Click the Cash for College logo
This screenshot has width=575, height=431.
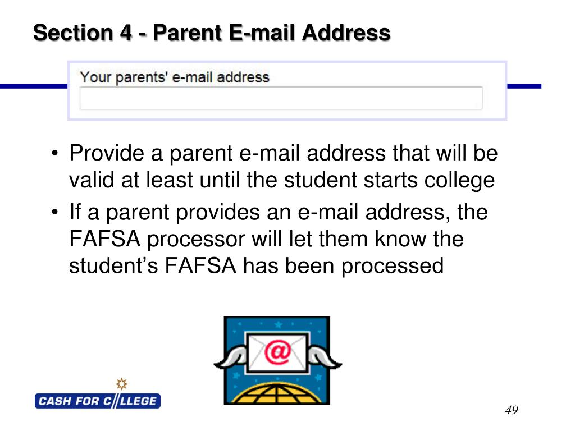click(98, 394)
